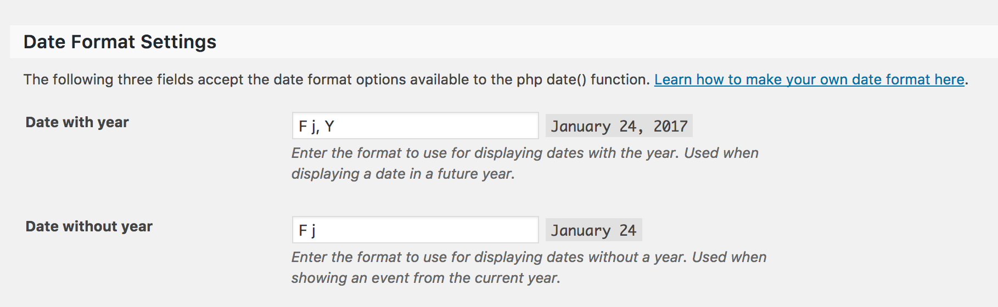This screenshot has height=307, width=998.
Task: Select the 'January 24' preview code
Action: (x=593, y=230)
